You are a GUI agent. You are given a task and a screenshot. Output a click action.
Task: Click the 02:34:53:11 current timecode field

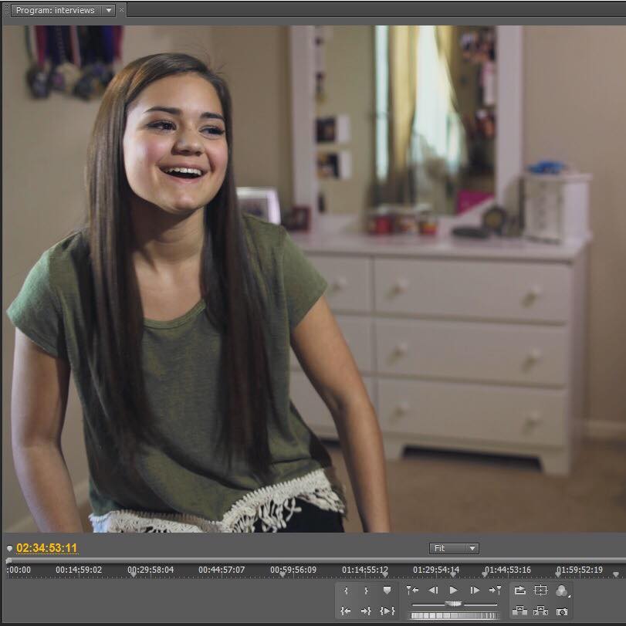coord(47,548)
